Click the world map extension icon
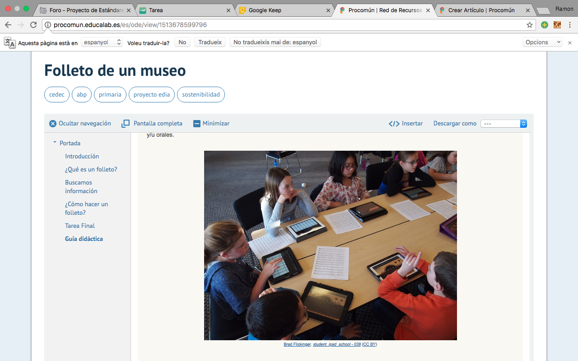 [557, 25]
